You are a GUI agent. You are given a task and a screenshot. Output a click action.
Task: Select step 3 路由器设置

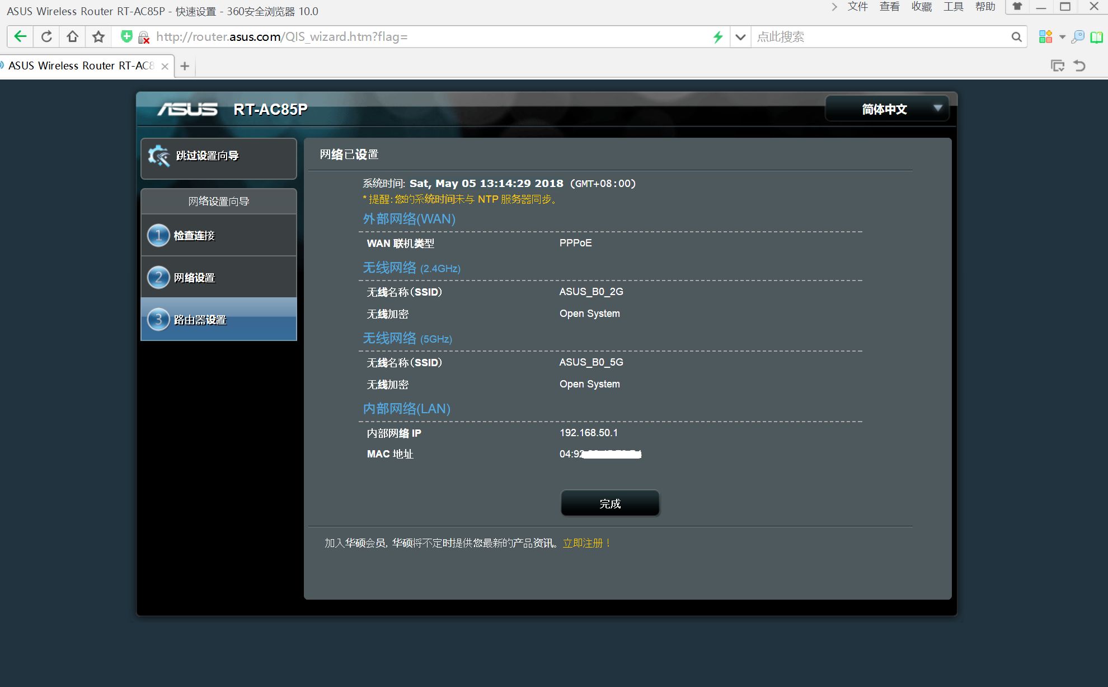[219, 319]
